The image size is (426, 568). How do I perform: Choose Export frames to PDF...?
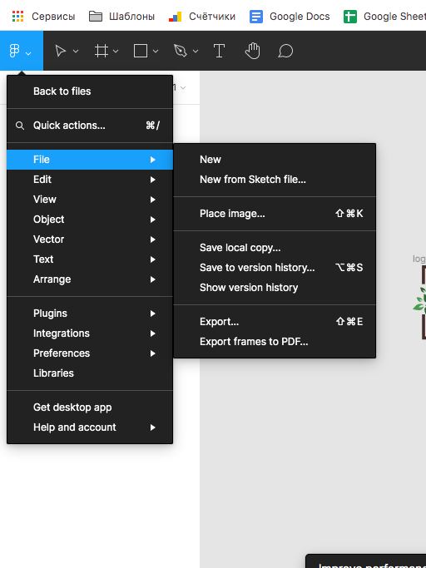pyautogui.click(x=275, y=342)
